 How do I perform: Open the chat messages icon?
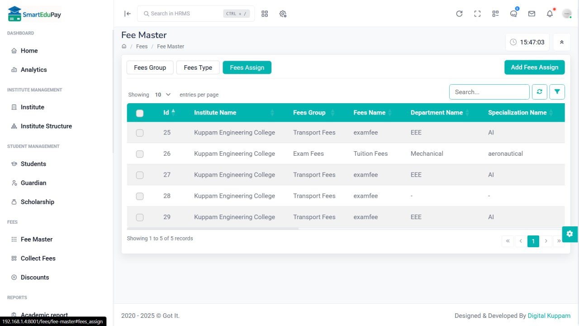[x=513, y=14]
